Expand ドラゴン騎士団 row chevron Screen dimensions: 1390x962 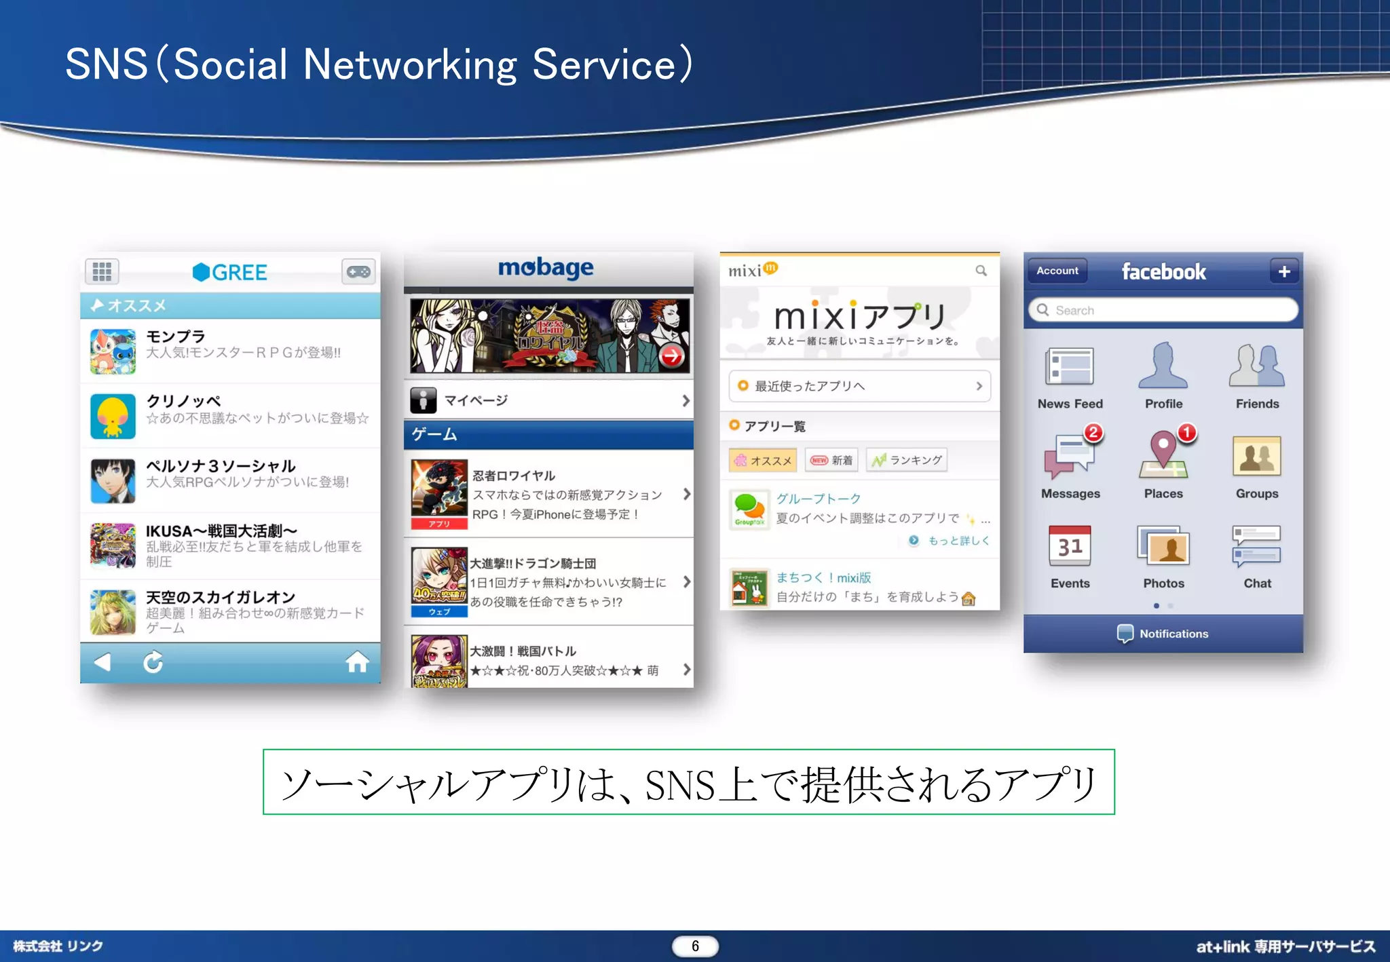(686, 581)
